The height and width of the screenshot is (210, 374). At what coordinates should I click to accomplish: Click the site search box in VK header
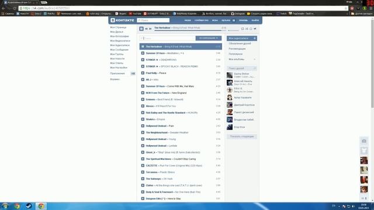tap(153, 20)
